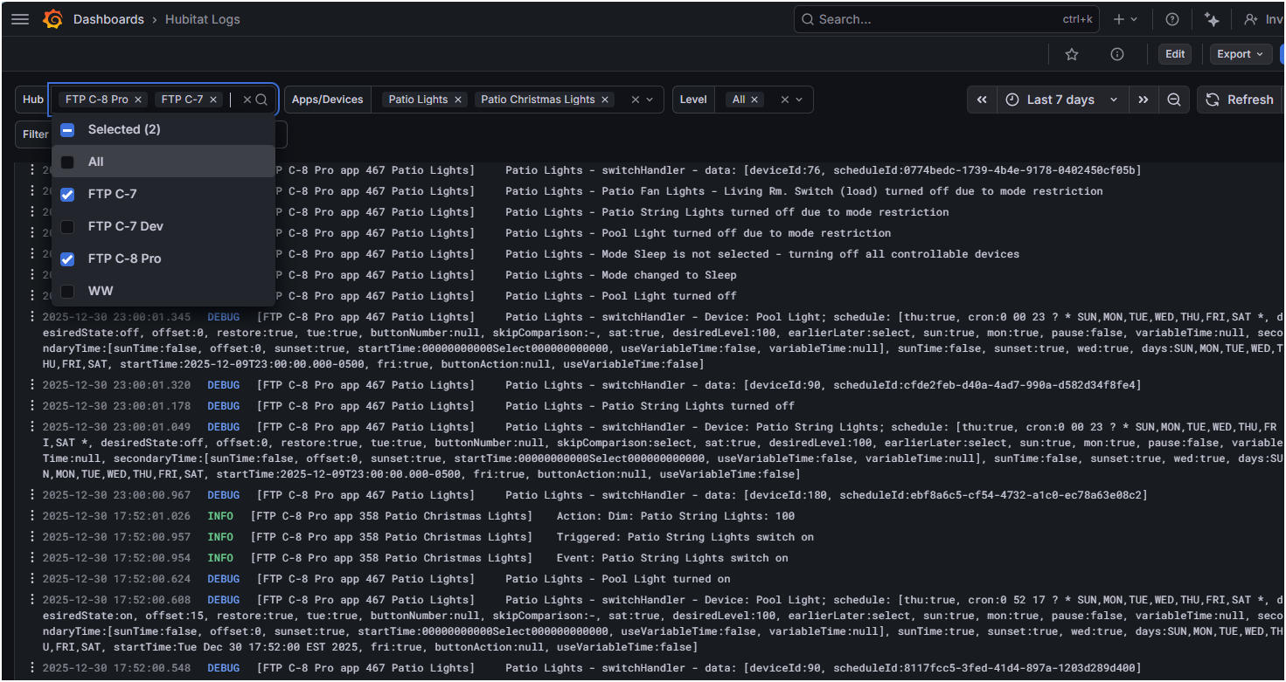
Task: Tick the All hubs checkbox
Action: [67, 162]
